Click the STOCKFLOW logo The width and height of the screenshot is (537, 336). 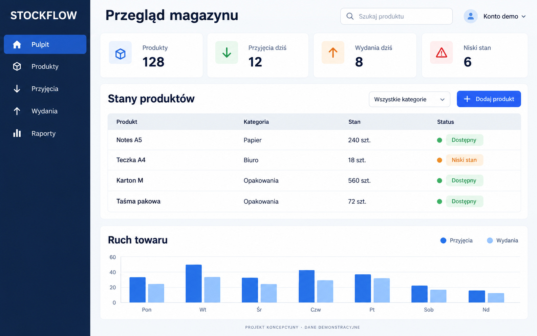pos(44,15)
